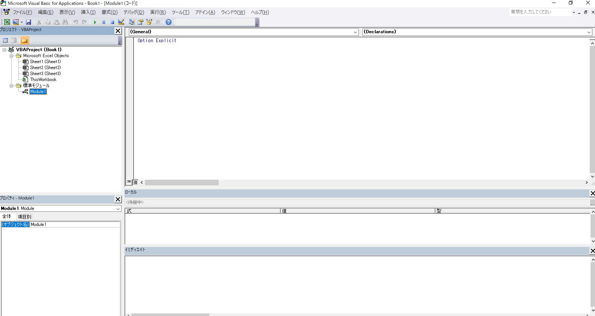The height and width of the screenshot is (316, 595).
Task: Select VBAProject (Book1) root node
Action: (38, 50)
